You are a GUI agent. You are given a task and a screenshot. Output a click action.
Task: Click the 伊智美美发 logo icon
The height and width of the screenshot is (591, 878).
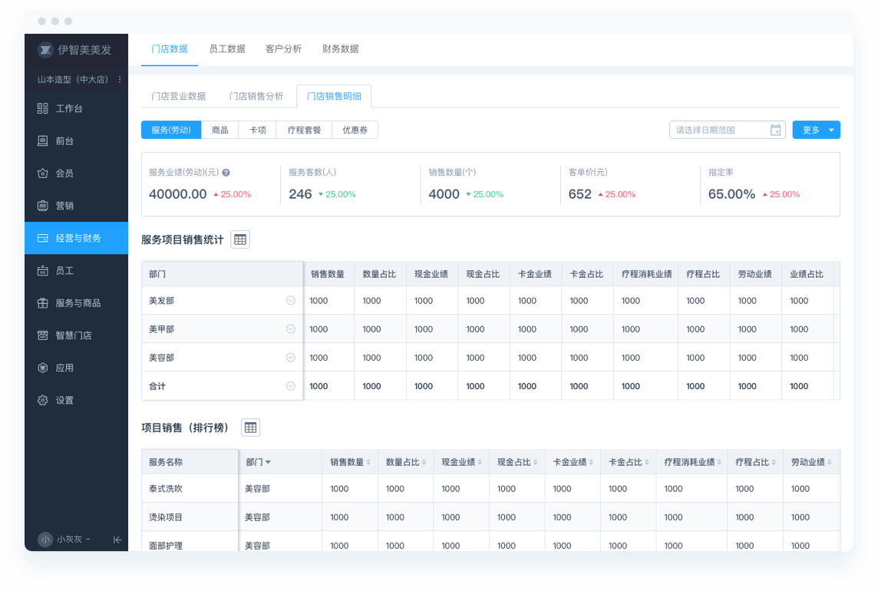45,50
